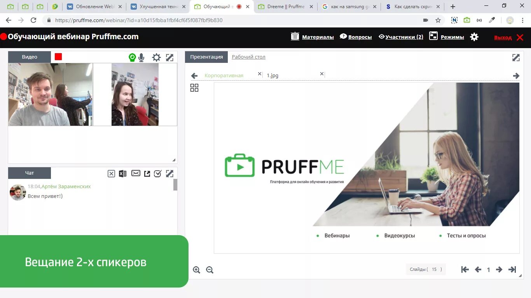
Task: Open the N extension icon in toolbar
Action: tap(454, 20)
